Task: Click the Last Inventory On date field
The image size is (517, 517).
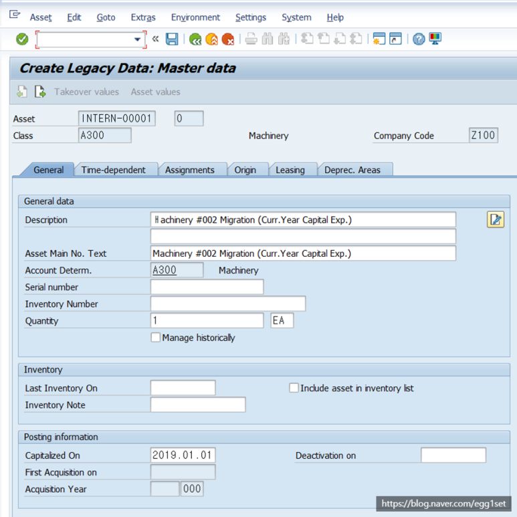Action: click(x=183, y=388)
